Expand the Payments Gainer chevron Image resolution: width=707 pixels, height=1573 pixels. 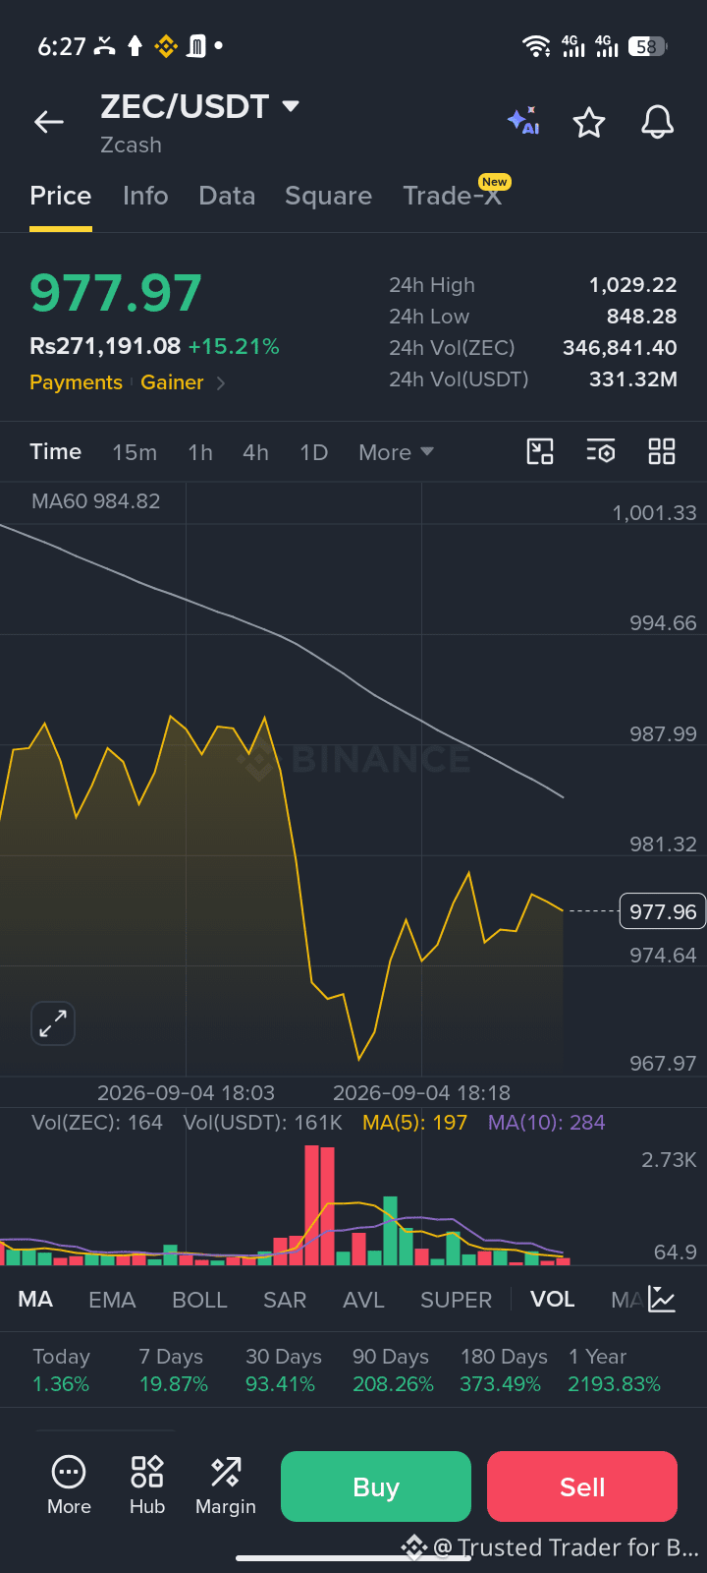(221, 383)
